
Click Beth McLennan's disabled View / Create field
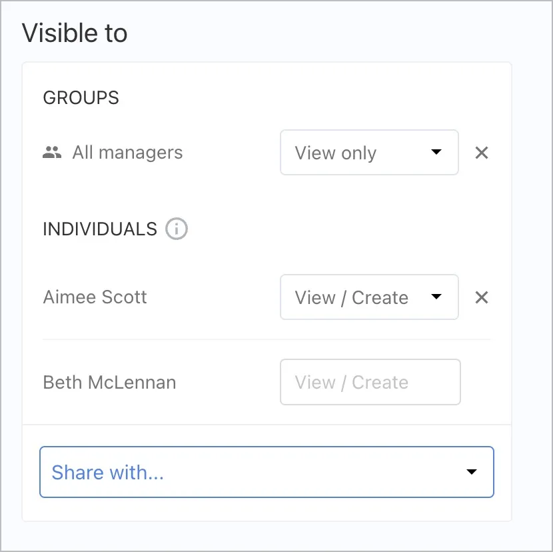[370, 383]
